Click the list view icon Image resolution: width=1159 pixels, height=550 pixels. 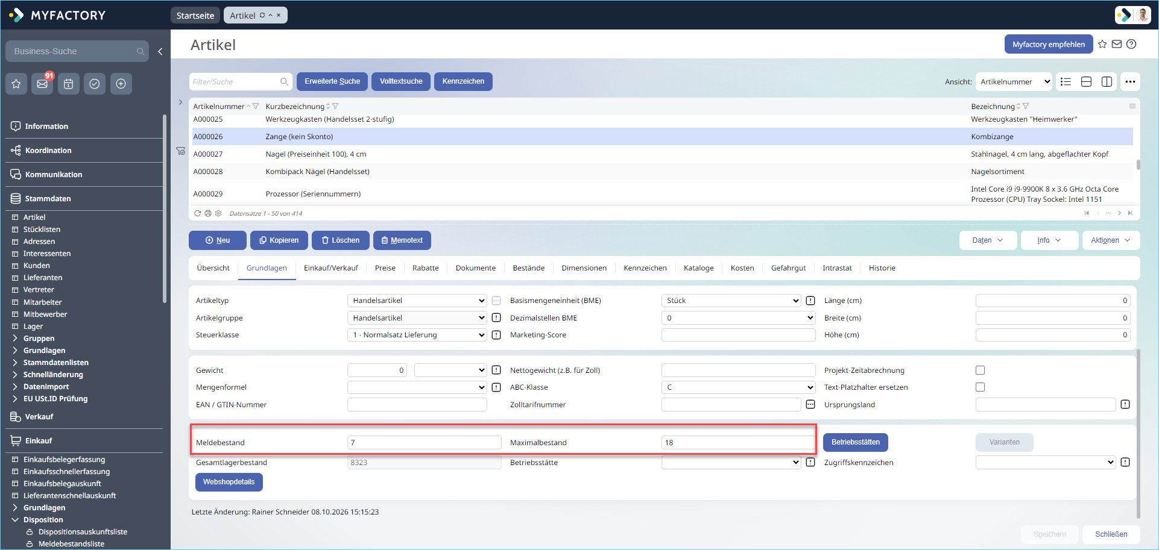(x=1066, y=82)
